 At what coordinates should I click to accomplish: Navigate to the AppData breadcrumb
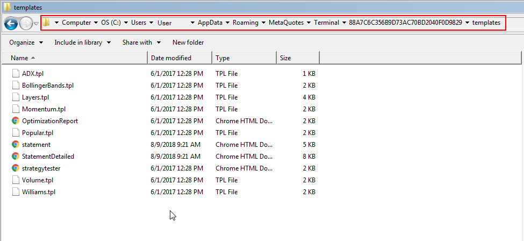(x=210, y=23)
